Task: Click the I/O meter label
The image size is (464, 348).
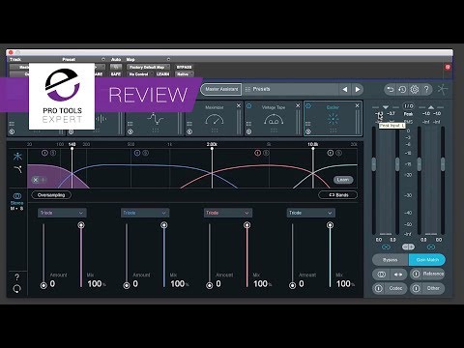Action: (409, 105)
